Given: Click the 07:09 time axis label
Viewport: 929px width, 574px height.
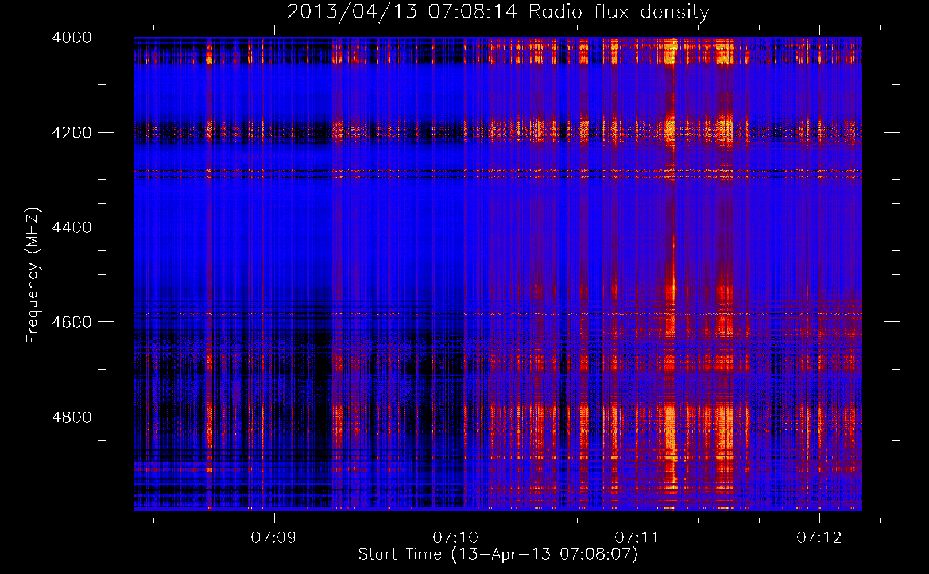Looking at the screenshot, I should pyautogui.click(x=274, y=537).
